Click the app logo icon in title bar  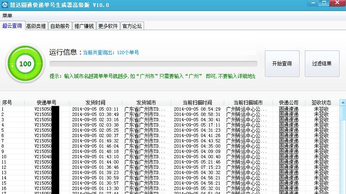point(4,5)
